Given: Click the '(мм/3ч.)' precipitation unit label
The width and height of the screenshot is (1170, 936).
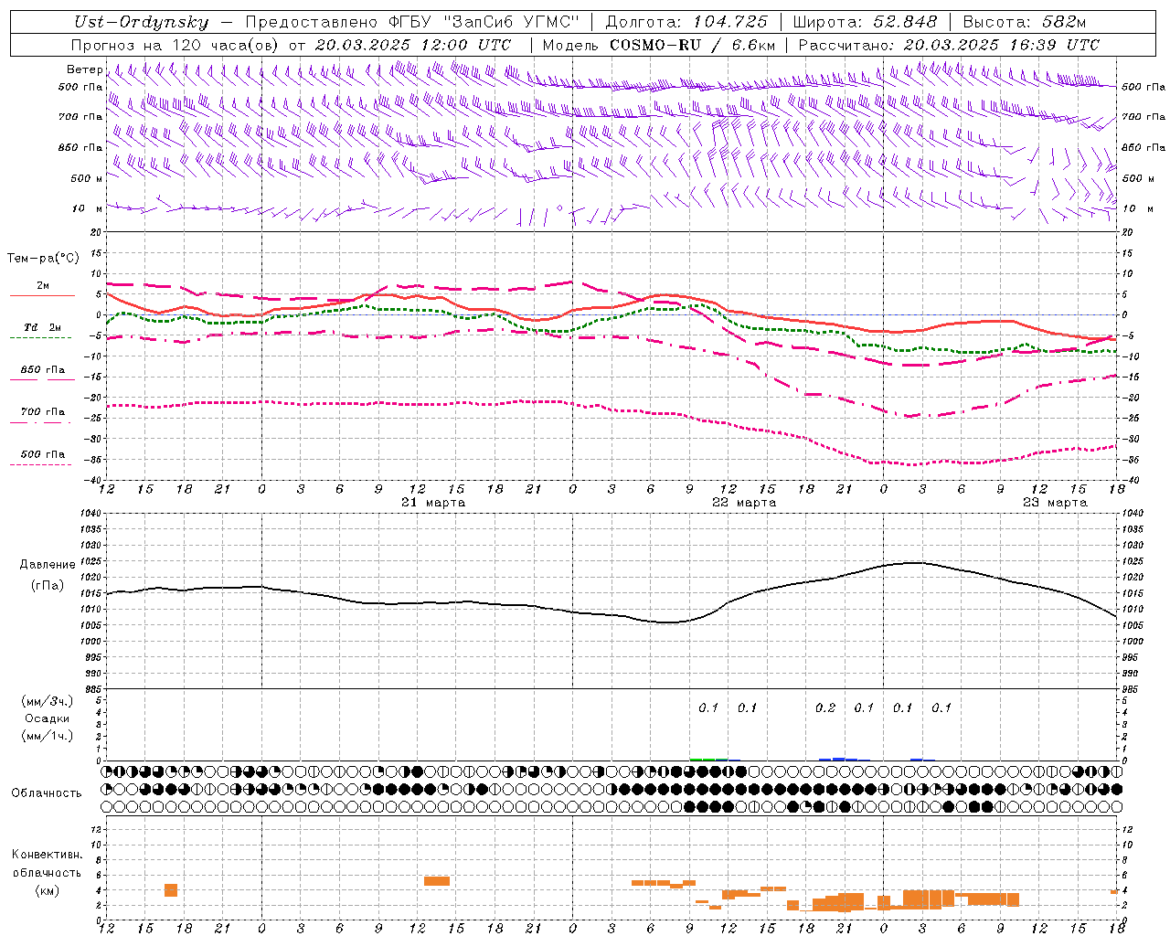Looking at the screenshot, I should coord(48,701).
